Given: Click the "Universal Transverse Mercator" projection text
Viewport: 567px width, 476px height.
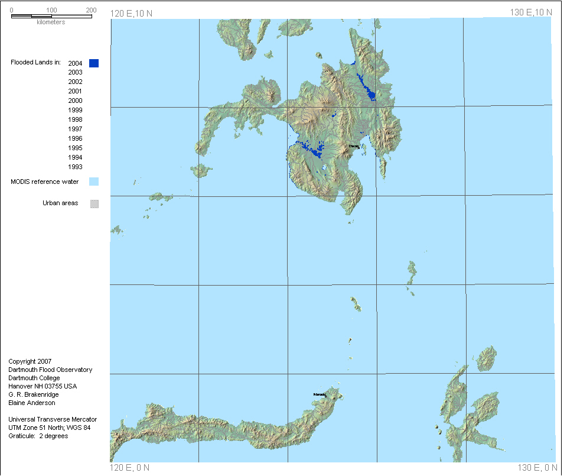Looking at the screenshot, I should tap(53, 420).
